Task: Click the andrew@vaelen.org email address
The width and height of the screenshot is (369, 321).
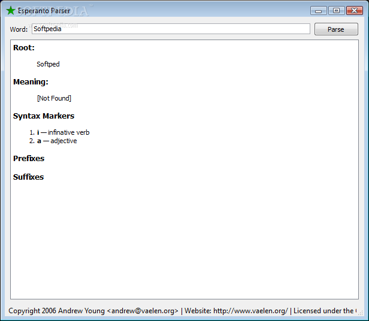Action: click(143, 311)
